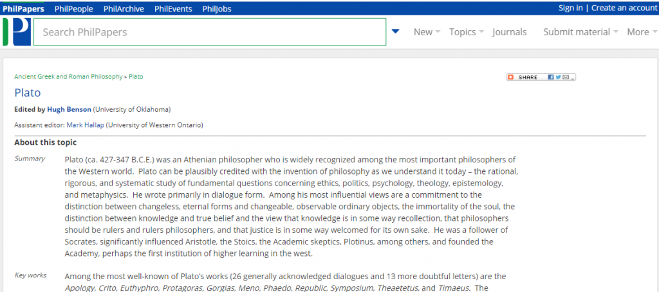Focus the Search PhilPapers input field
Viewport: 659px width, 292px height.
click(x=209, y=32)
